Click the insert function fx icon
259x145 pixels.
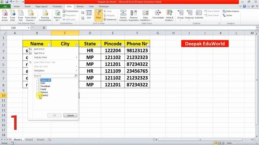[44, 28]
